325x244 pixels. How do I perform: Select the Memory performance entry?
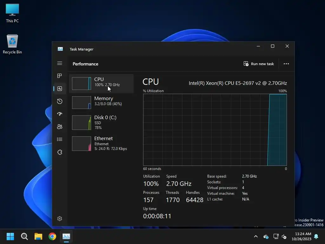101,103
